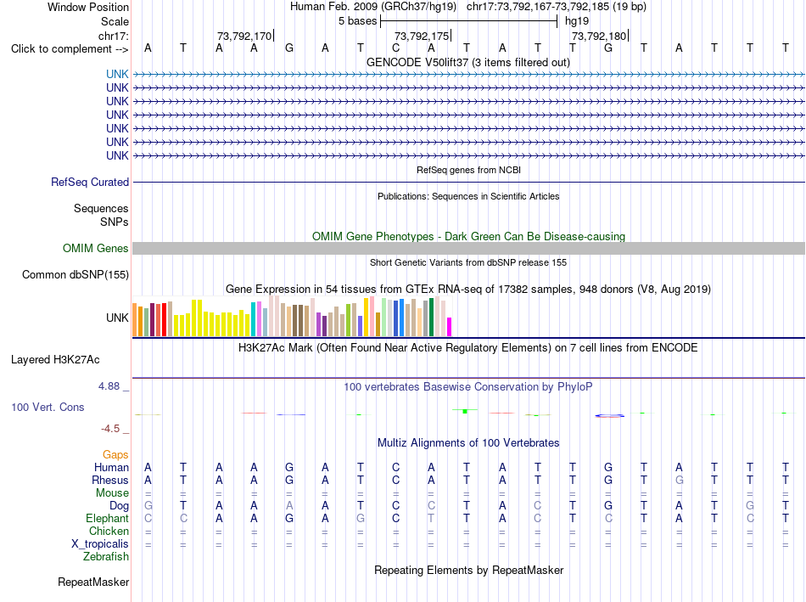
Task: Select the top light-blue UNK transcript label
Action: coord(117,74)
